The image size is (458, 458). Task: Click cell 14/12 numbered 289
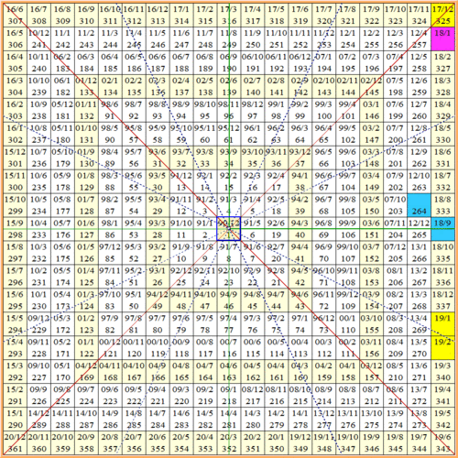[38, 419]
